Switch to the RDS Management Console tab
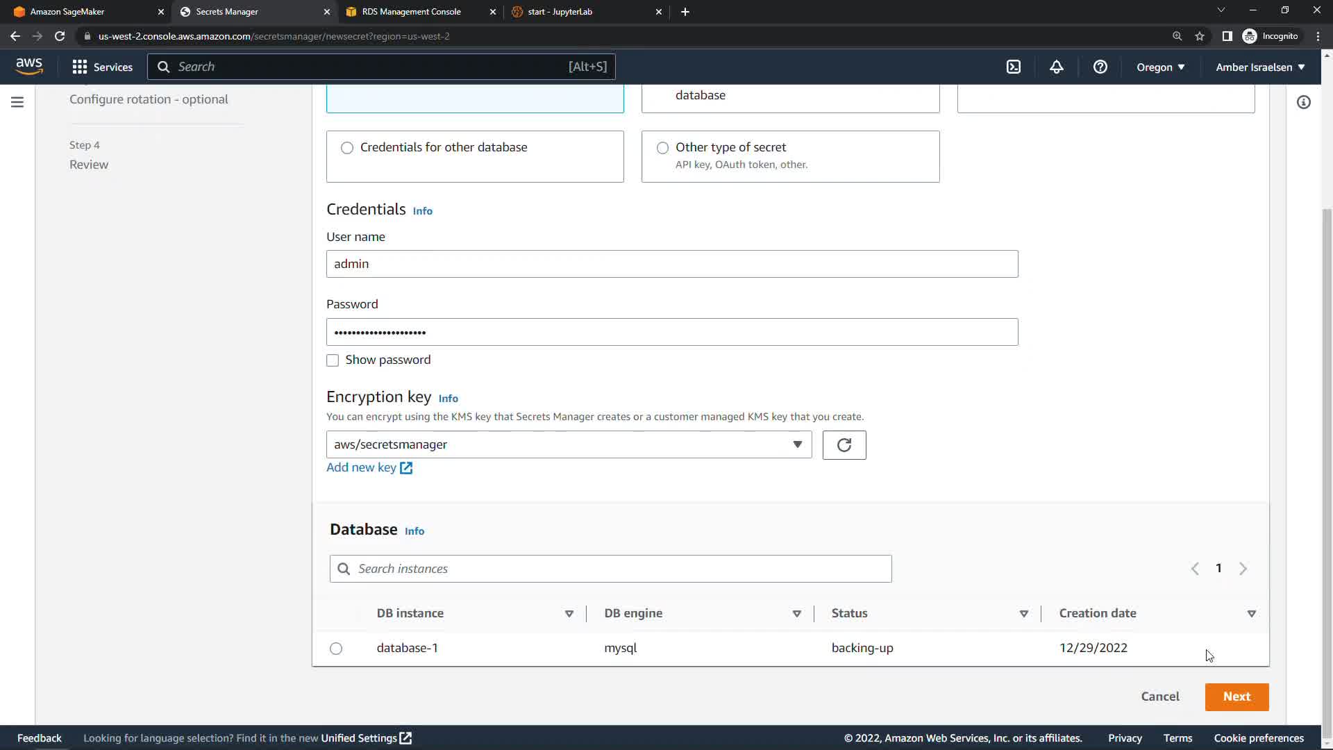This screenshot has width=1333, height=750. tap(411, 12)
